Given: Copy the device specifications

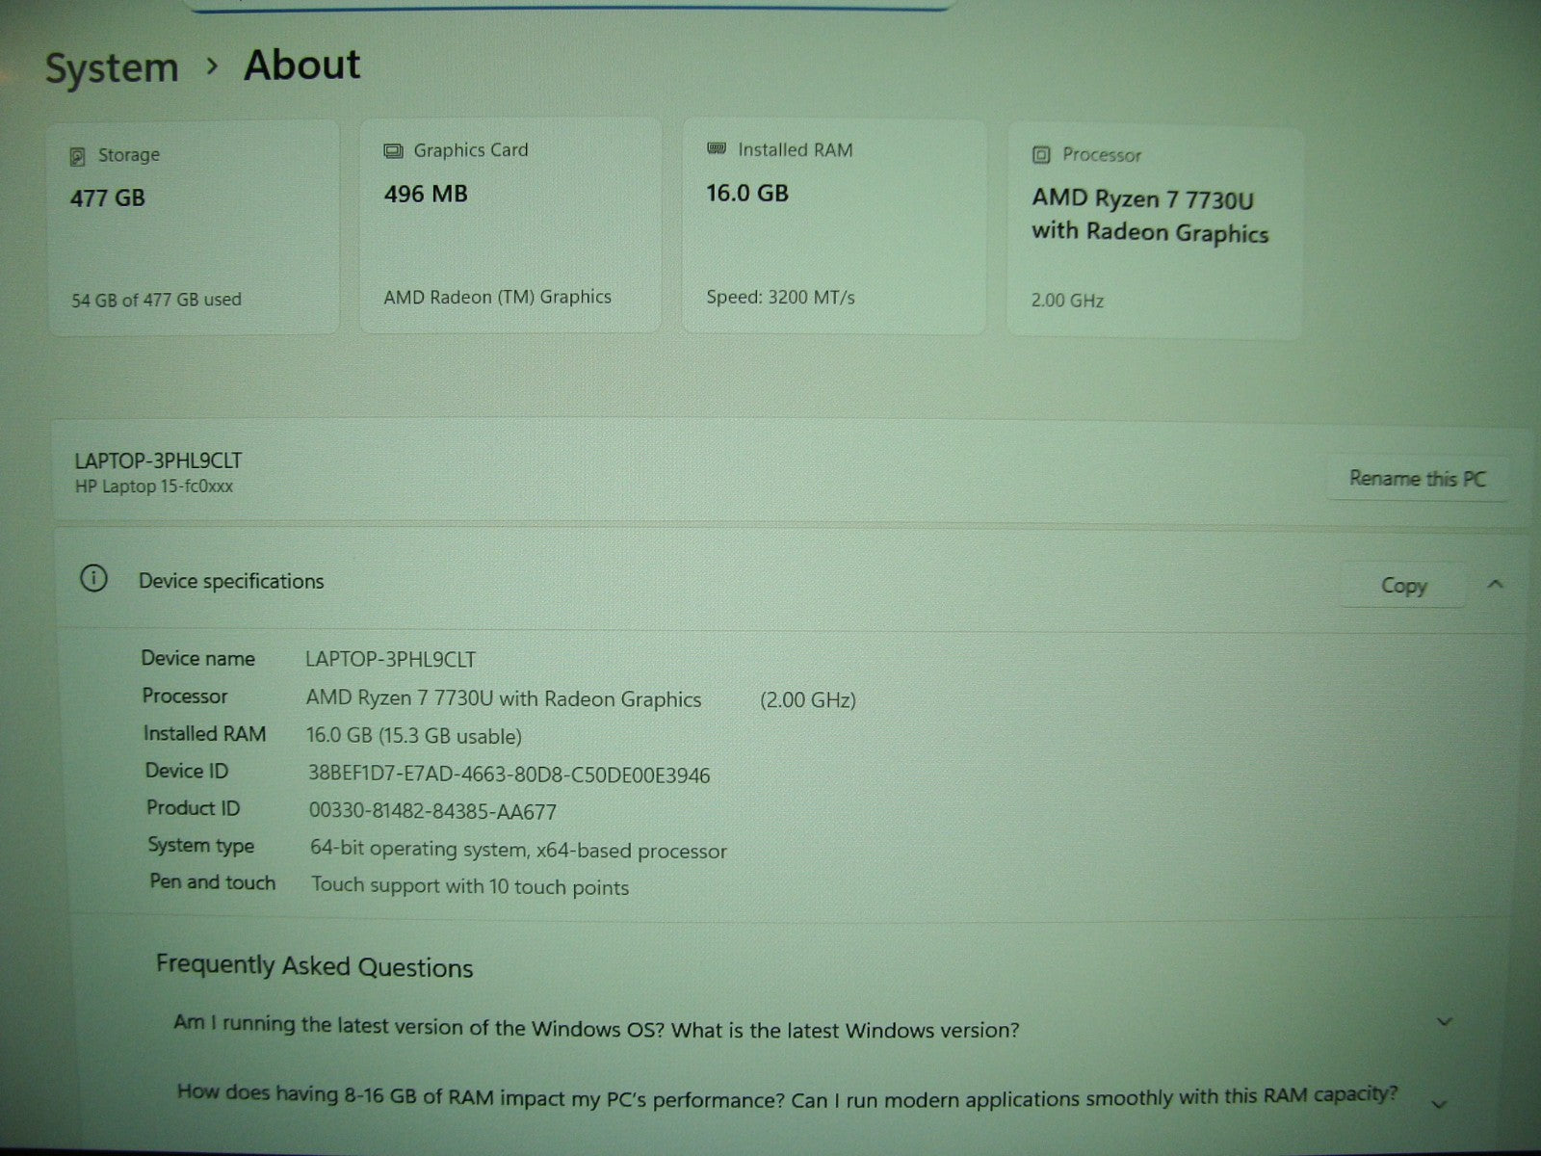Looking at the screenshot, I should click(1402, 586).
